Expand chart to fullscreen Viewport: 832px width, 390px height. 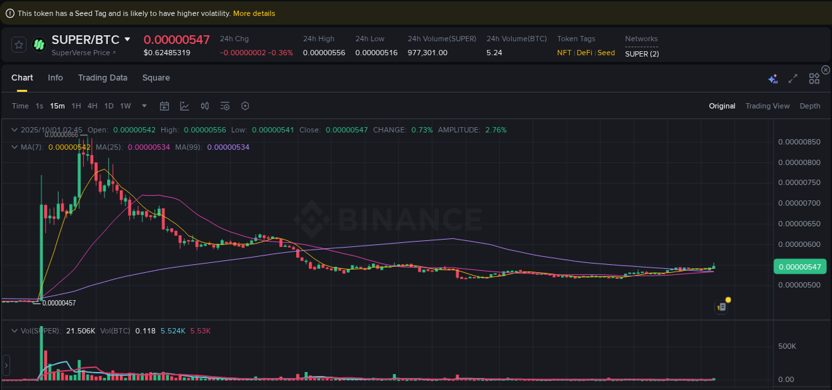point(793,79)
